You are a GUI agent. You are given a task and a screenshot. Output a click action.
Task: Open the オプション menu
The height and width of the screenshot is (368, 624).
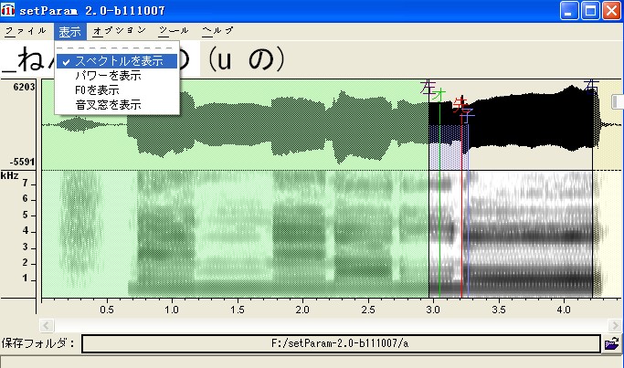pyautogui.click(x=120, y=31)
